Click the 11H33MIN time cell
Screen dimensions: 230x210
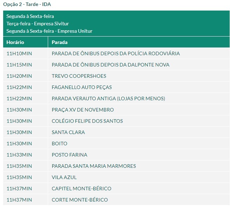(x=19, y=155)
